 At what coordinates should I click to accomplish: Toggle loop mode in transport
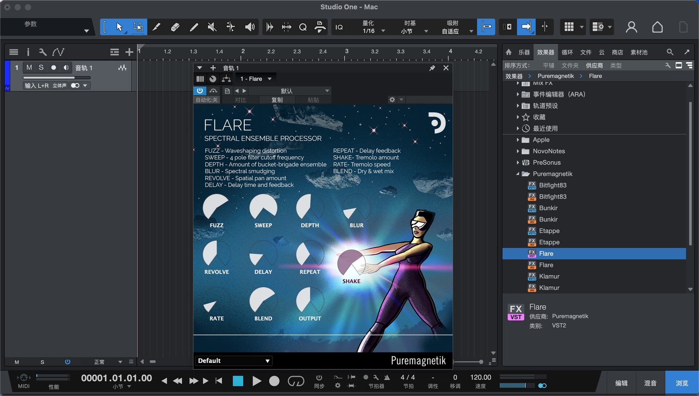tap(296, 381)
